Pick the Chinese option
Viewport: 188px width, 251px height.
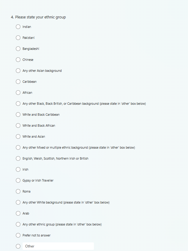pyautogui.click(x=18, y=60)
